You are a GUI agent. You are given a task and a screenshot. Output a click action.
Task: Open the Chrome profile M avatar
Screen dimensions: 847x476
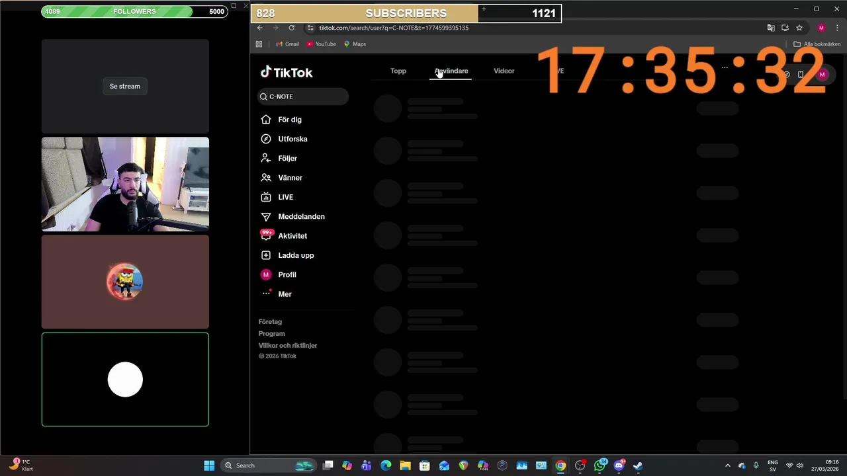[x=821, y=28]
